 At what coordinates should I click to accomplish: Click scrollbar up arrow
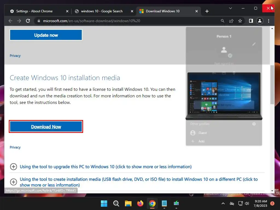pyautogui.click(x=272, y=28)
